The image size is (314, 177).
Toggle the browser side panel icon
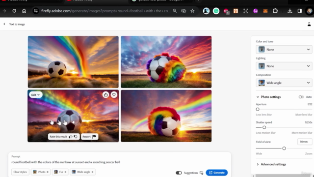point(300,11)
